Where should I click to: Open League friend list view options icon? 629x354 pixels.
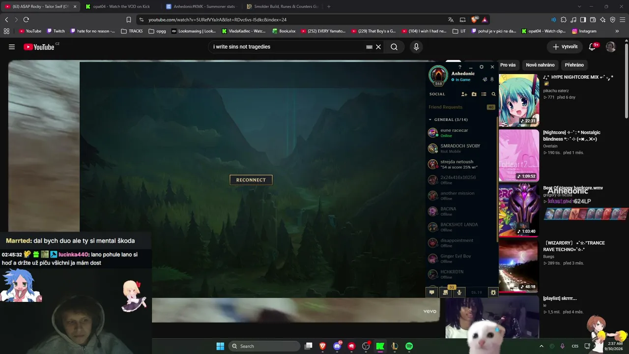click(x=484, y=94)
